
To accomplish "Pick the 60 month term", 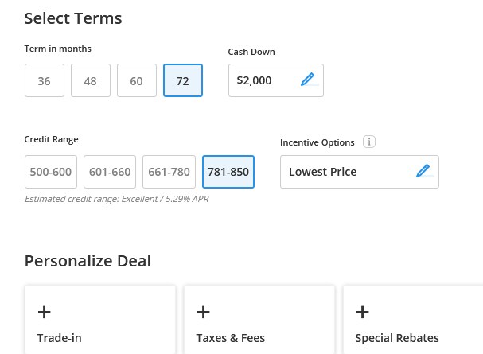I will (137, 80).
